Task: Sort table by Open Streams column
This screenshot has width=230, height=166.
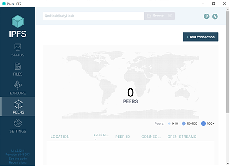Action: point(182,137)
